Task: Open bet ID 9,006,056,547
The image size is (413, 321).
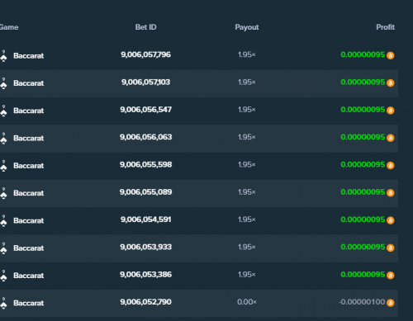Action: pos(145,110)
